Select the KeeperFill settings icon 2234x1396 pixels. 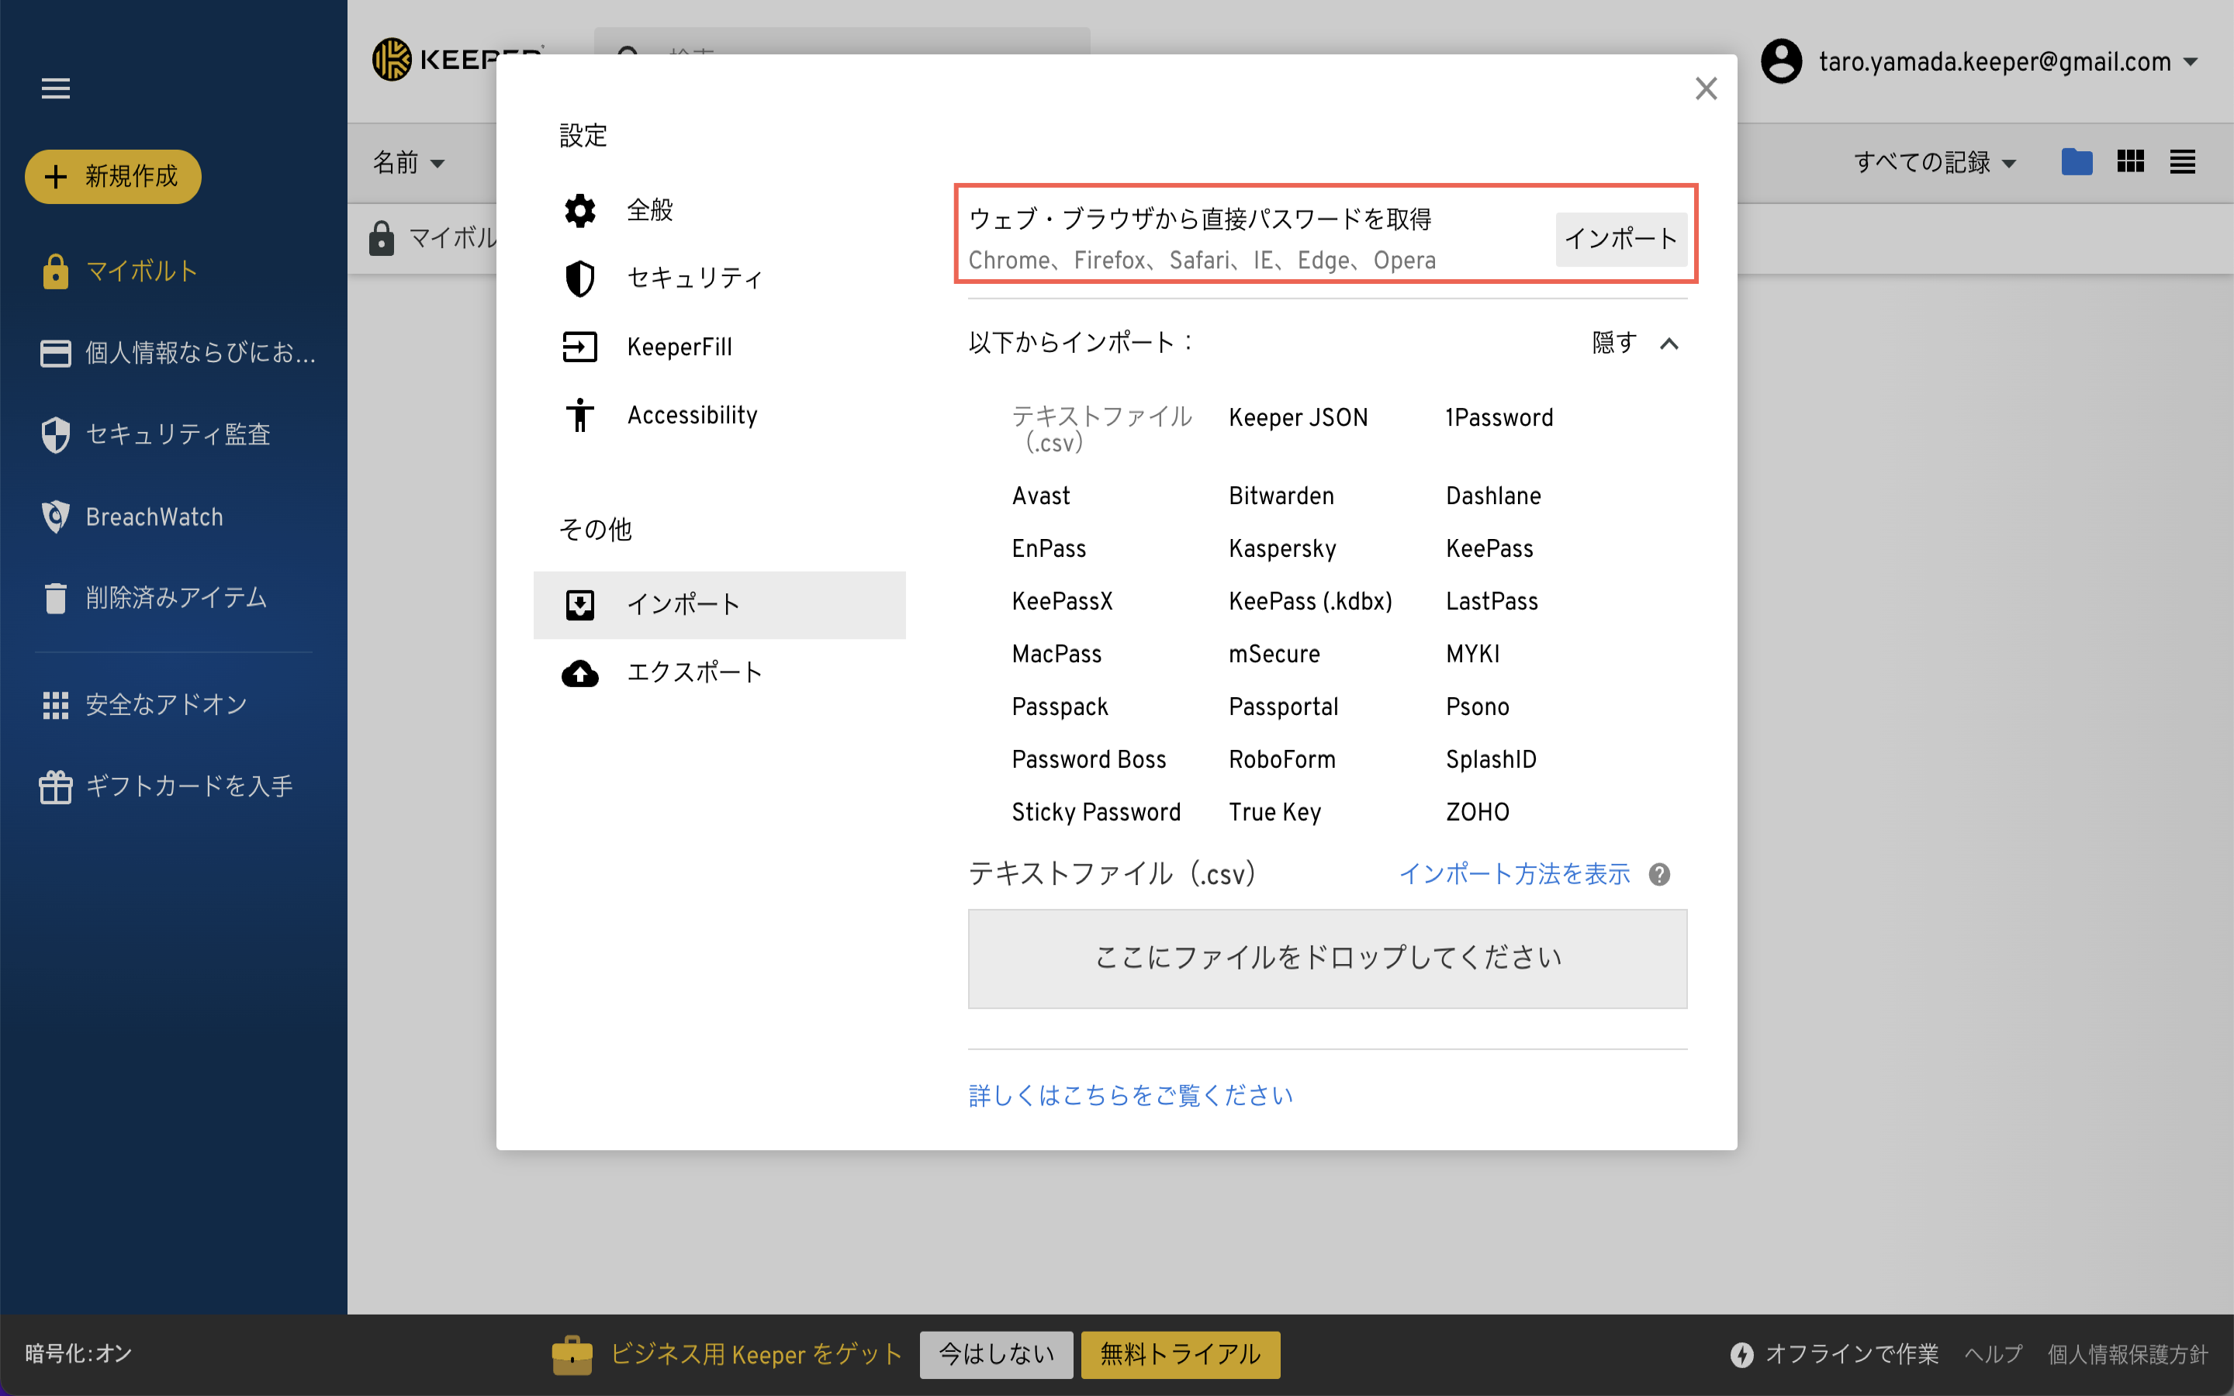(x=579, y=347)
